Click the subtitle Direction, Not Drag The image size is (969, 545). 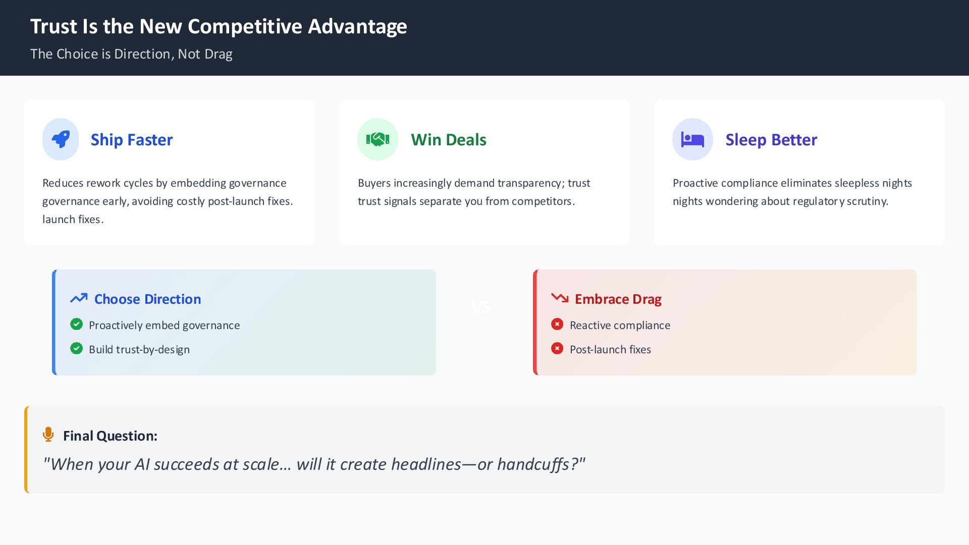coord(131,54)
